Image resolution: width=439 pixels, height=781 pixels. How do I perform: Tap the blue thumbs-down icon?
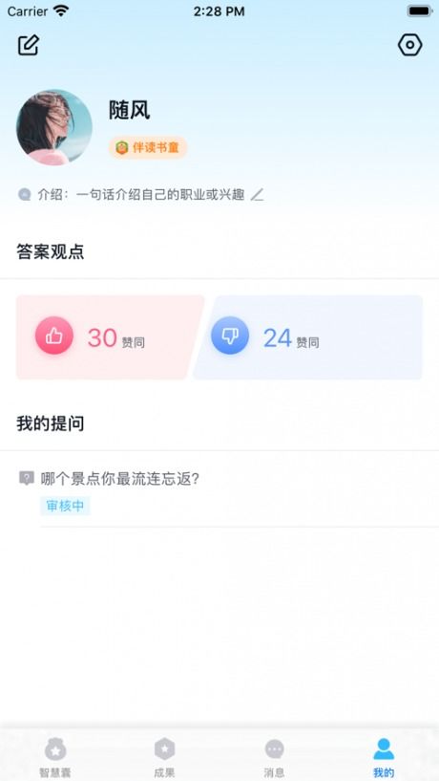pos(230,336)
